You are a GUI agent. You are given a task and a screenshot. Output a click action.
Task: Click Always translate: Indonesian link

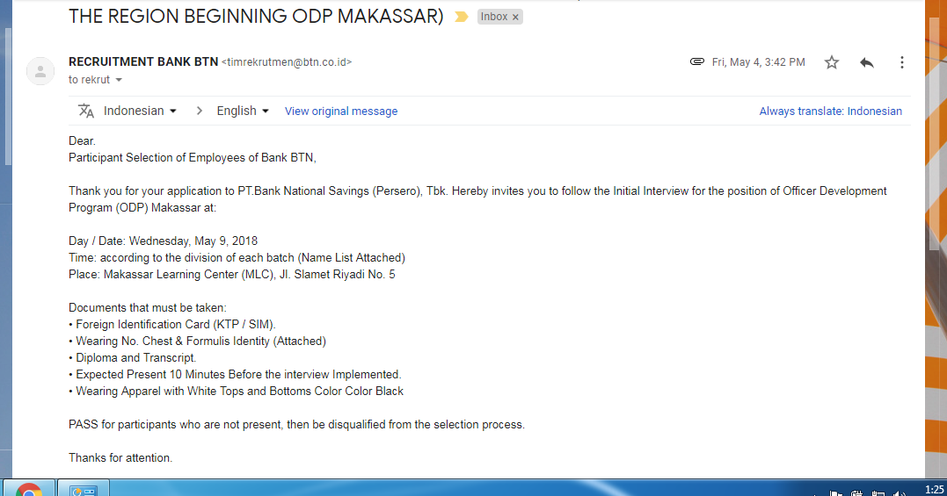tap(830, 111)
